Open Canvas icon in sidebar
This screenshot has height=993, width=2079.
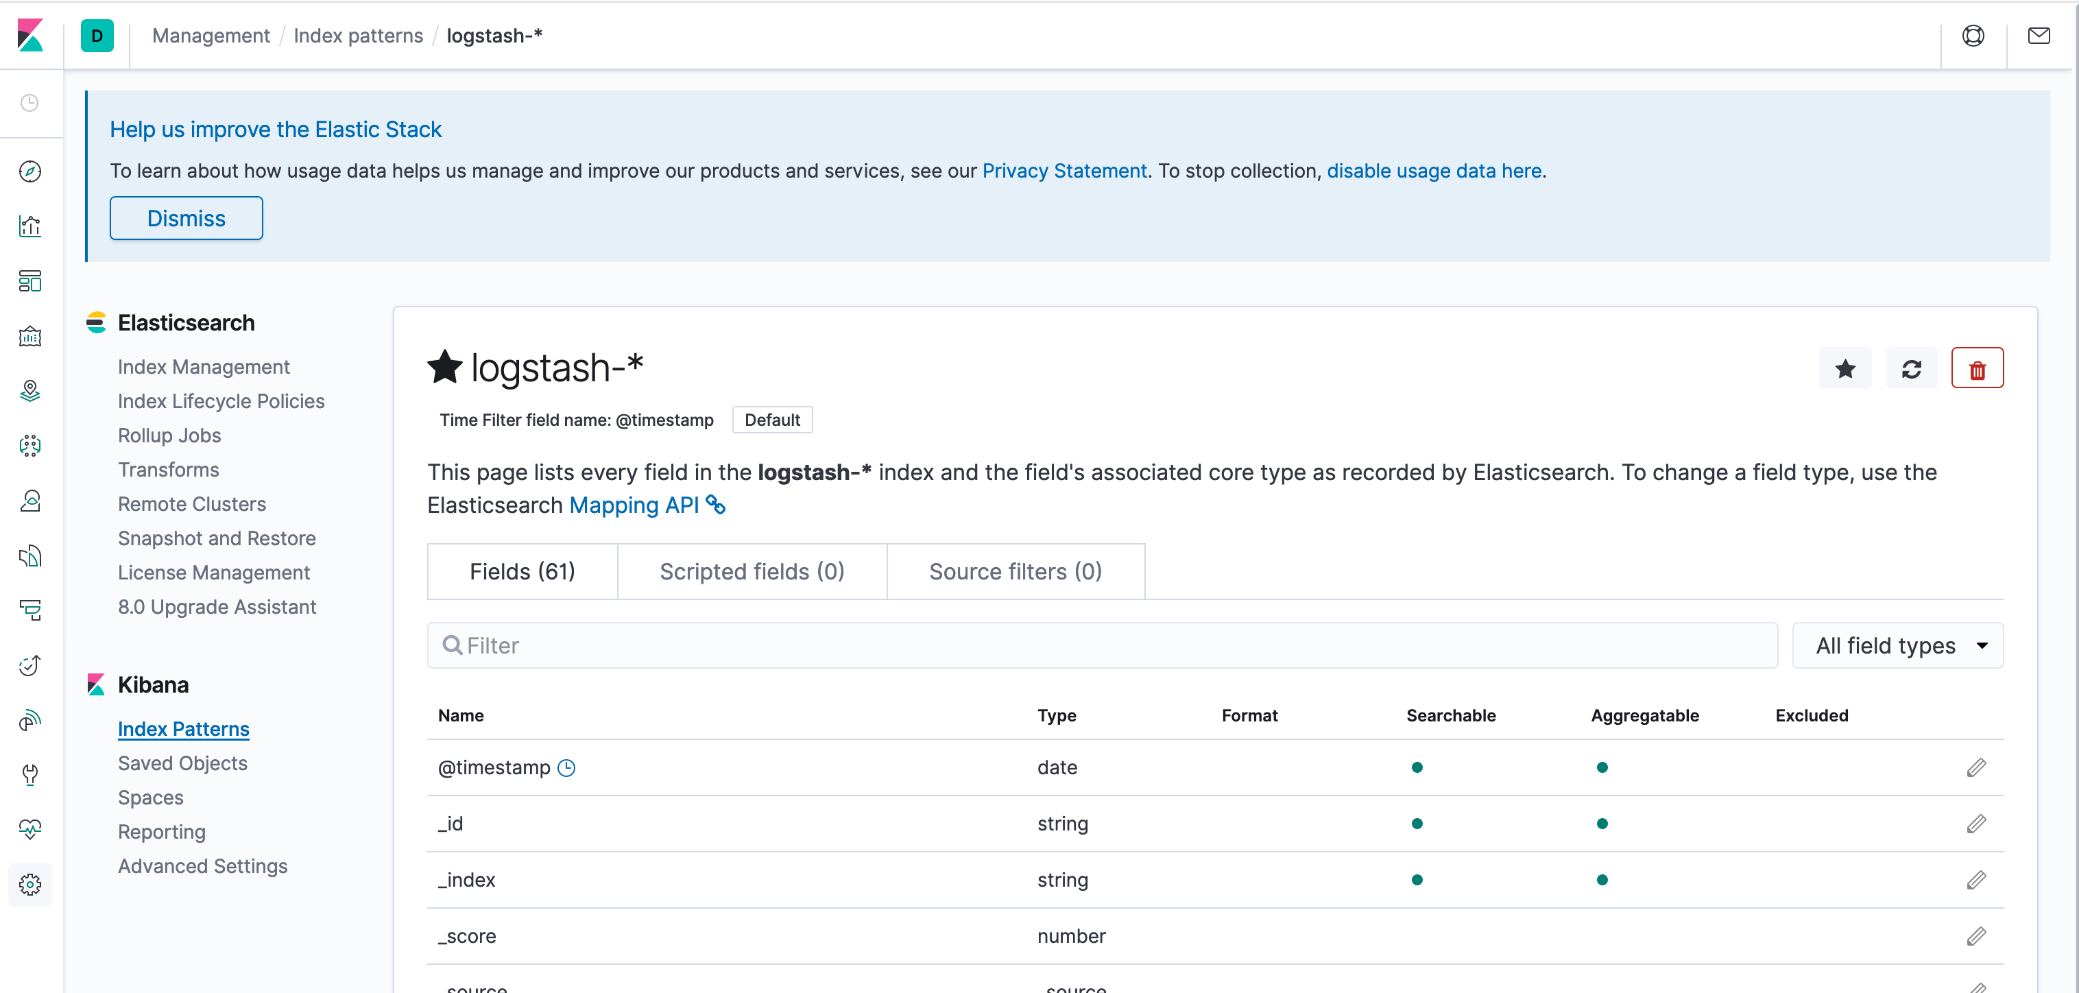[30, 336]
